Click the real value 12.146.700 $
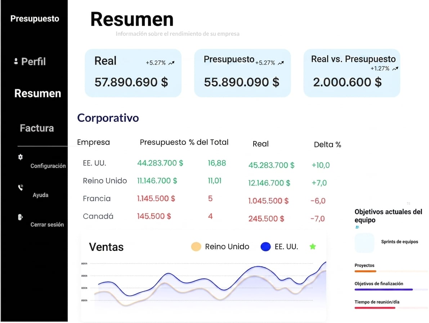Screen dimensions: 429x323 tap(269, 183)
